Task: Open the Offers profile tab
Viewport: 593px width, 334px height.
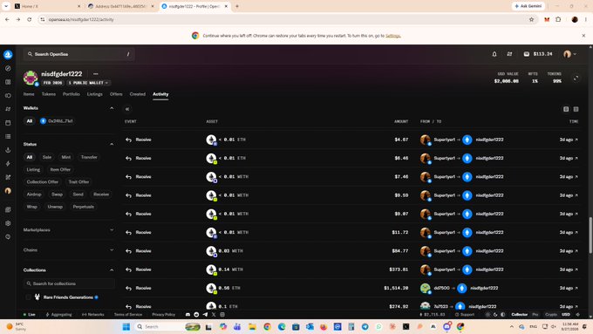Action: click(116, 94)
